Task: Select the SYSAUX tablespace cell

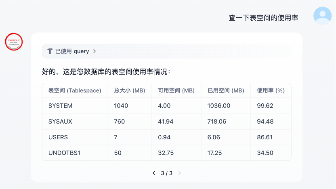Action: pos(61,122)
